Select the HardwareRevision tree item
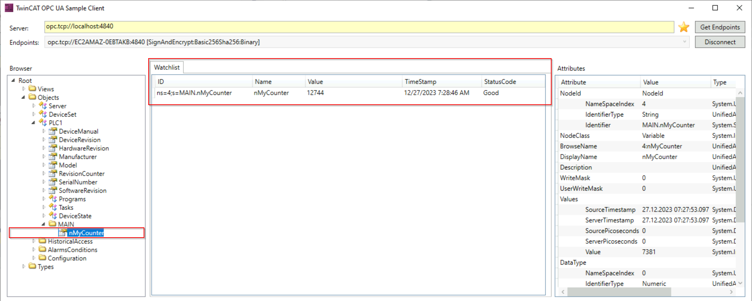Image resolution: width=752 pixels, height=301 pixels. tap(84, 148)
